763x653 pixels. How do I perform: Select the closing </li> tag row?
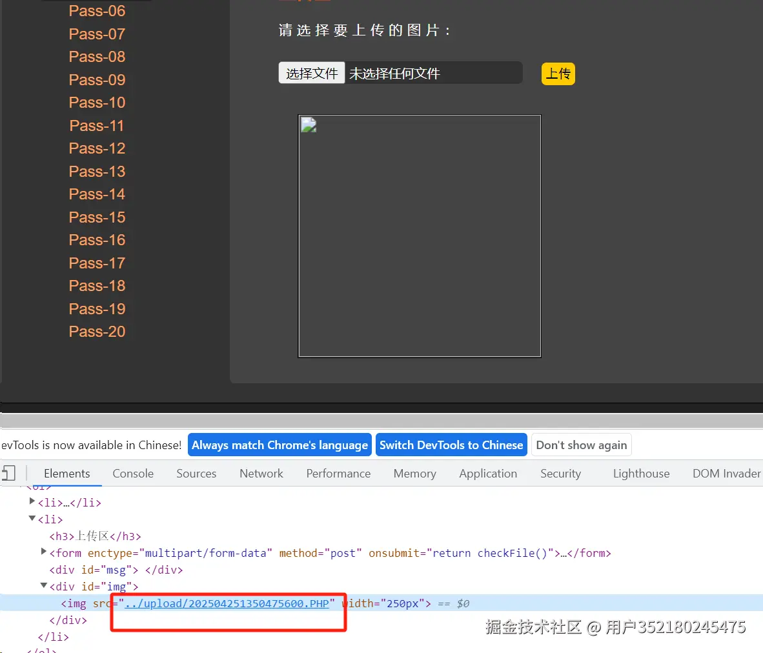(x=54, y=637)
